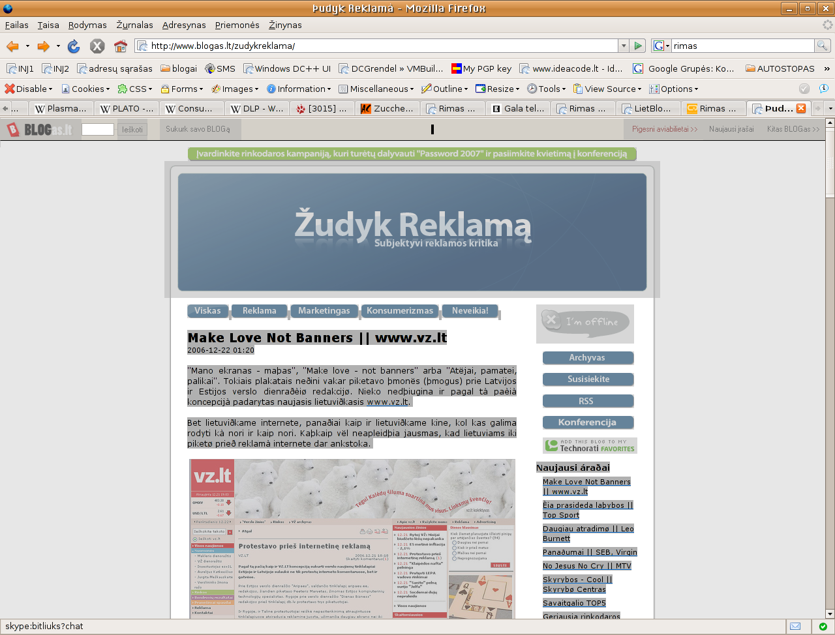Click View Source in the developer toolbar
The image size is (835, 635).
tap(607, 89)
